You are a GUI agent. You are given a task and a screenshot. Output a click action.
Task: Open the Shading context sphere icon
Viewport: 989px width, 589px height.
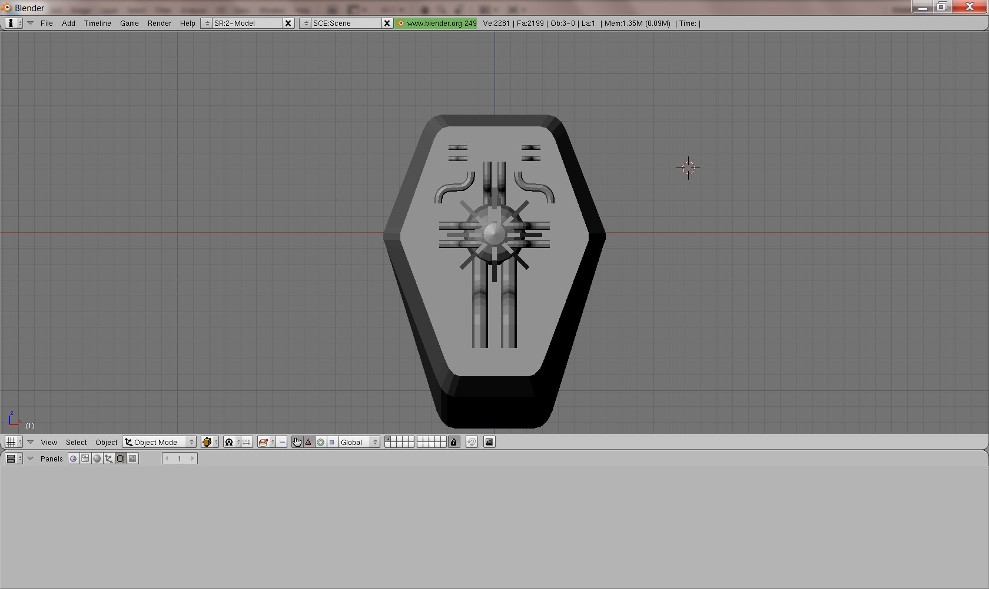point(97,459)
